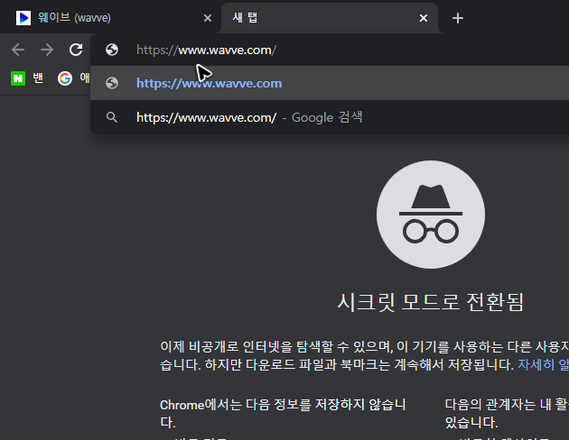Reload the page with refresh icon
This screenshot has height=440, width=569.
click(x=76, y=50)
